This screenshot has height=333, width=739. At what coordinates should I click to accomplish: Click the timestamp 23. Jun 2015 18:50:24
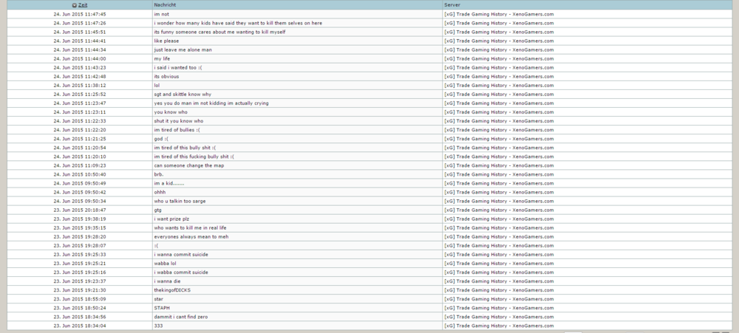80,308
